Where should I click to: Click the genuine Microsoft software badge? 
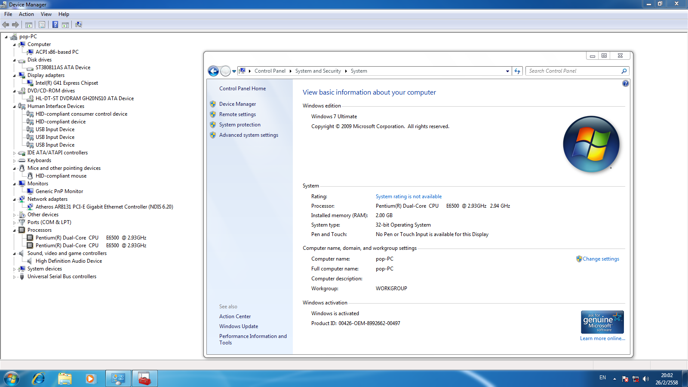[602, 322]
